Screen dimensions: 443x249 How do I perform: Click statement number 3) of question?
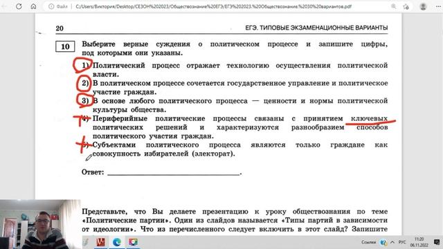85,101
